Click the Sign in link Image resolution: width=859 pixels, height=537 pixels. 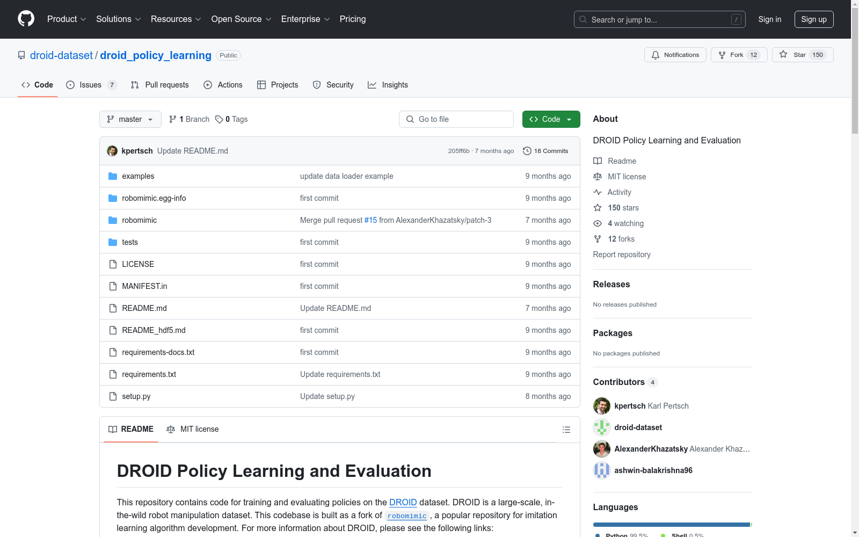point(769,19)
